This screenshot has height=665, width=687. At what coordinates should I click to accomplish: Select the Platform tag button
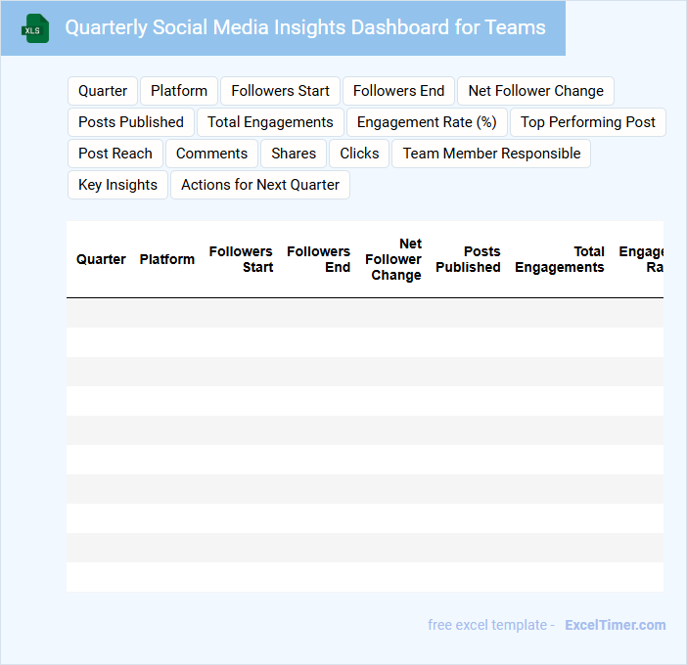coord(179,91)
